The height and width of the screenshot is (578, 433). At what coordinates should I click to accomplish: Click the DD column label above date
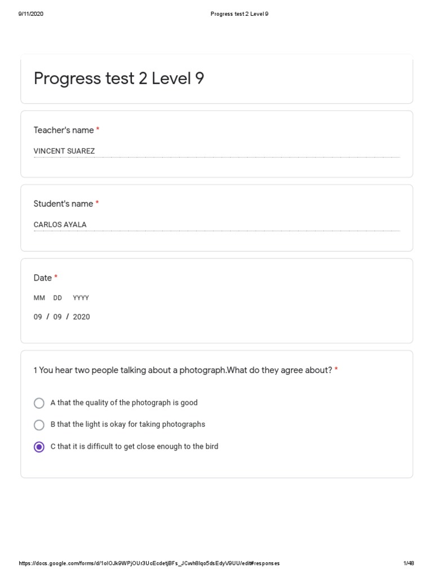(58, 298)
